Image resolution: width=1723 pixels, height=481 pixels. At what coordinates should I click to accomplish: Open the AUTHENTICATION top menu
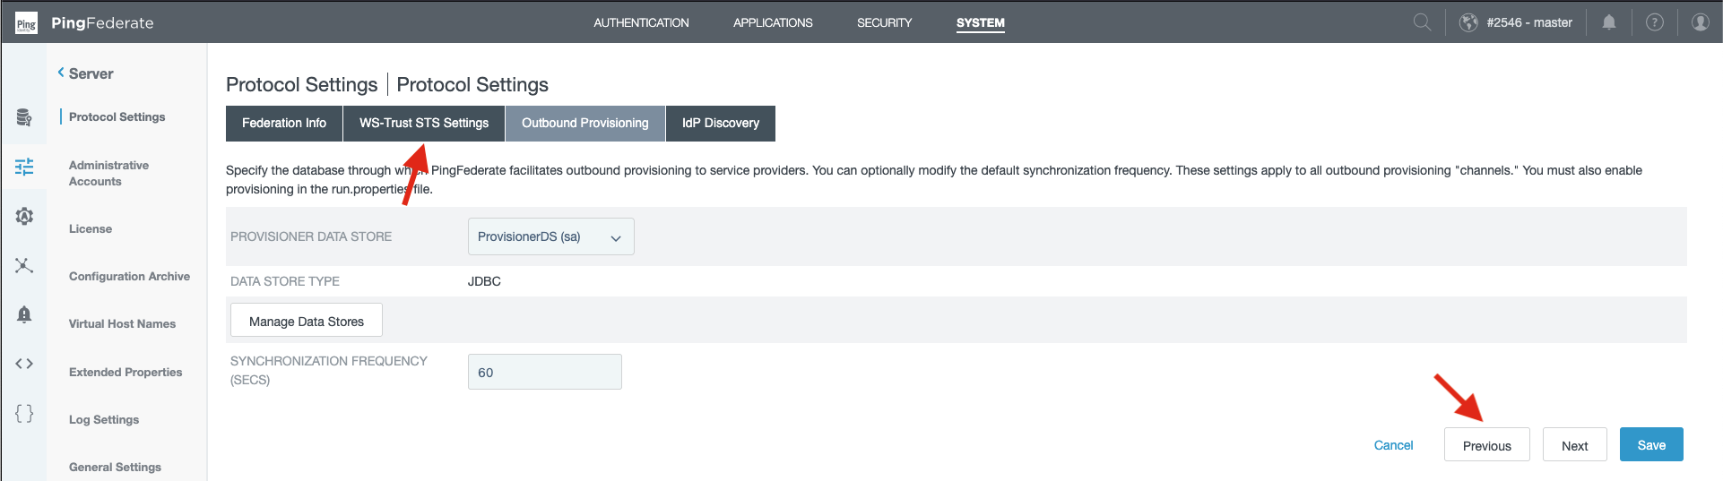(x=641, y=22)
